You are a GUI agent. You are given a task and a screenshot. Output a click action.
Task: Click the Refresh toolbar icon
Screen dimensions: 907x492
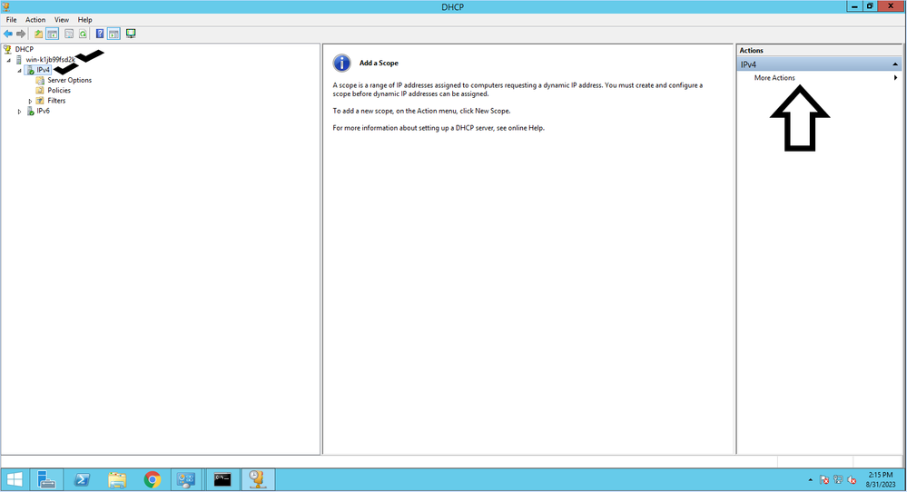coord(83,34)
